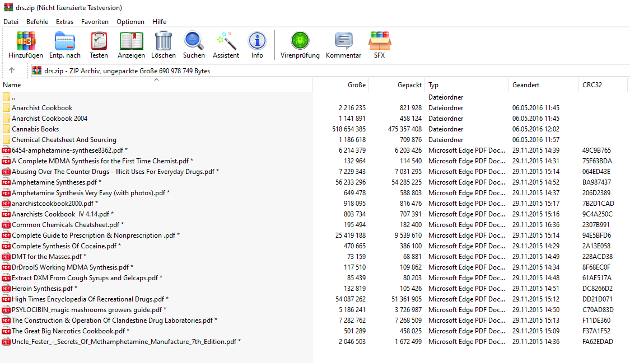Click PDF icon of Complete Synthesis Of Cocaine.pdf
The width and height of the screenshot is (630, 363).
6,246
